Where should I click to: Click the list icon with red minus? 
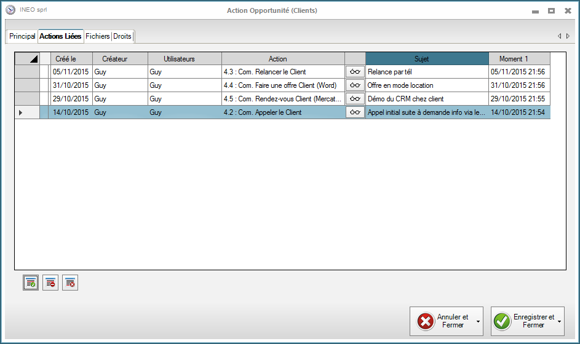click(50, 283)
